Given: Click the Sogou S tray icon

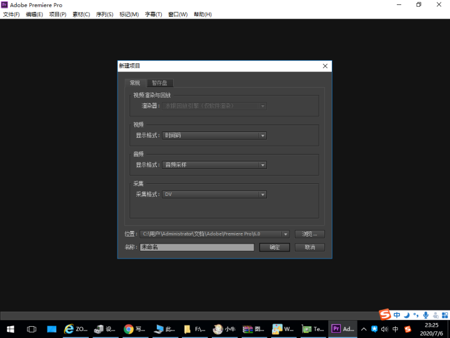Looking at the screenshot, I should (x=407, y=329).
